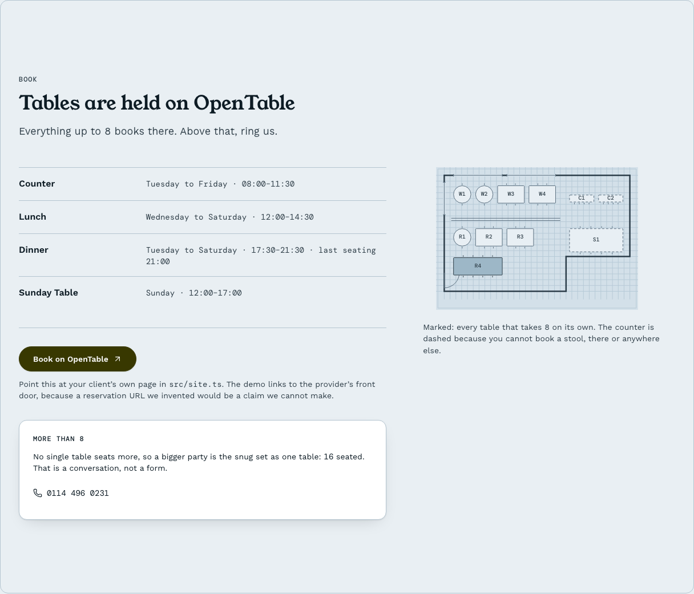Screen dimensions: 694x594
Task: Select dashed counter seat C2
Action: 611,198
